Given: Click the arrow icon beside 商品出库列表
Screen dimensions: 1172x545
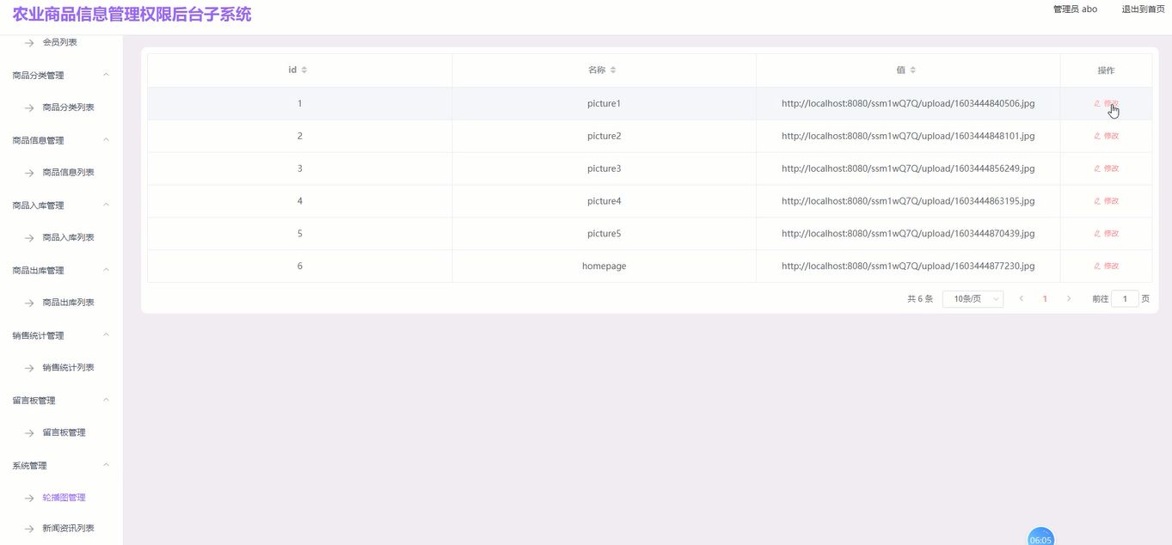Looking at the screenshot, I should 29,303.
